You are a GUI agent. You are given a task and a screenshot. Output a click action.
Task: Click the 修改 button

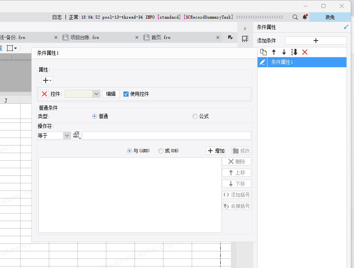(x=241, y=151)
